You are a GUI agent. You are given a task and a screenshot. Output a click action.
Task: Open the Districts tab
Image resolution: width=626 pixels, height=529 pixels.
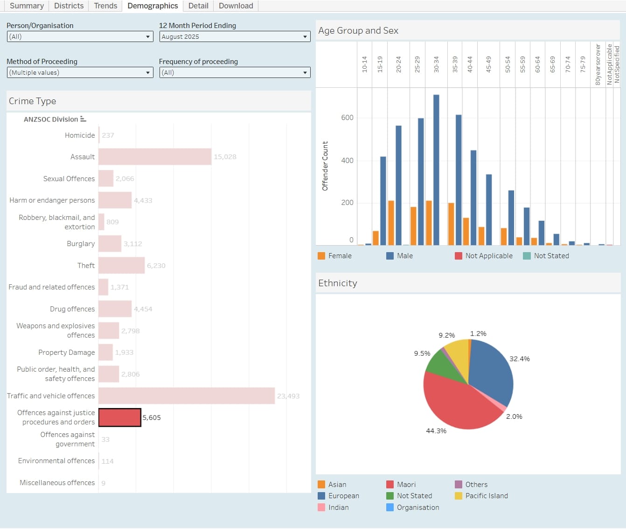click(69, 6)
